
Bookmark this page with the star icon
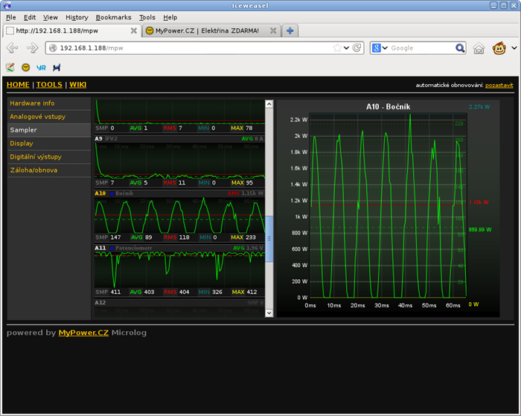337,48
